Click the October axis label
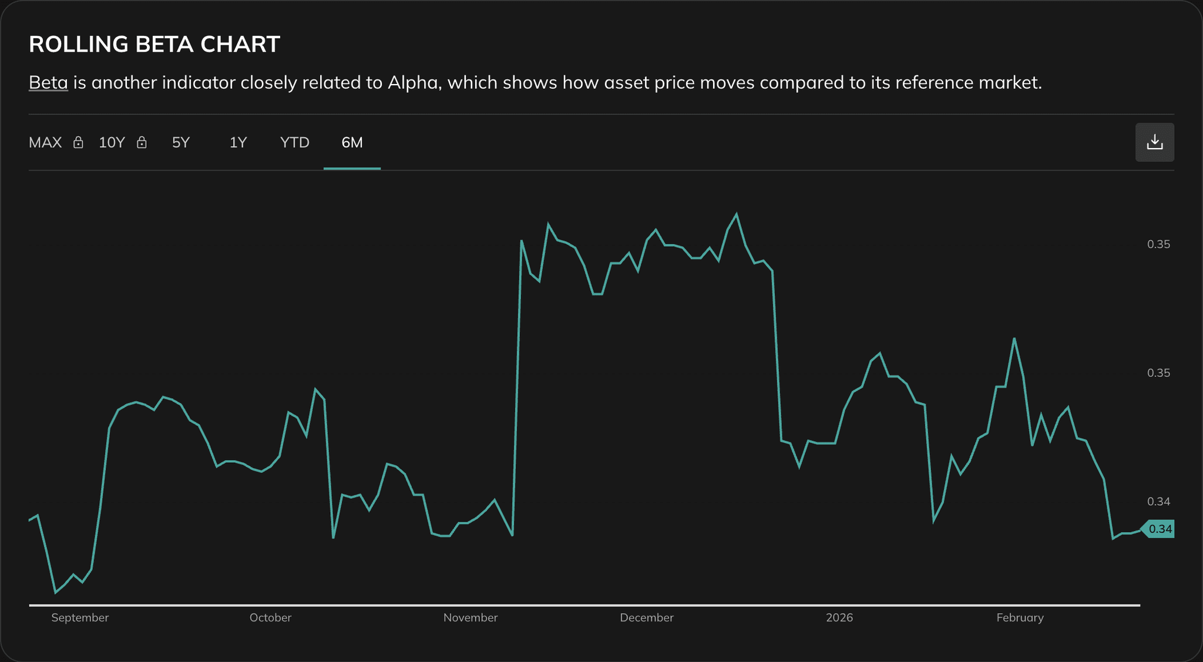Screen dimensions: 1203x662 [270, 617]
